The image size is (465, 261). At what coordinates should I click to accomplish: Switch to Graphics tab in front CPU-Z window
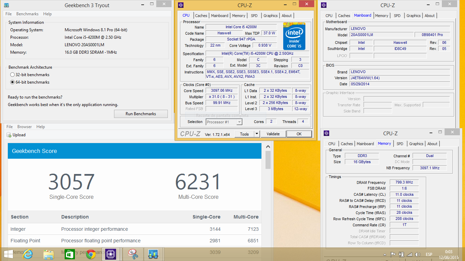(271, 16)
